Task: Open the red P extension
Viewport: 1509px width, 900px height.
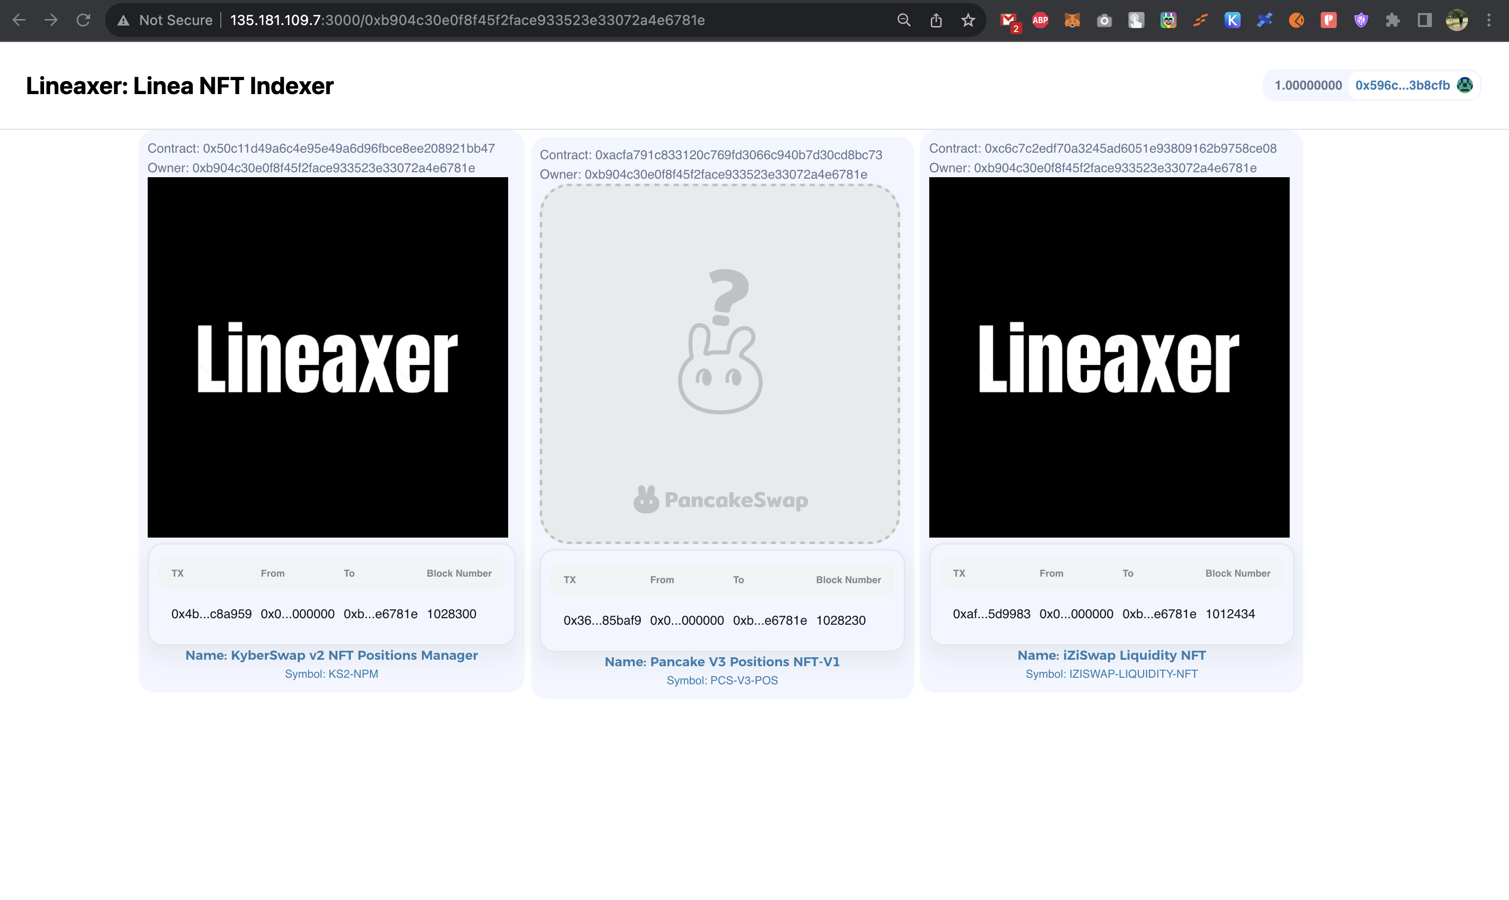Action: [1329, 20]
